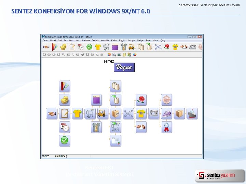Click the cart with green arrow diagram step
This screenshot has width=246, height=184.
[115, 127]
